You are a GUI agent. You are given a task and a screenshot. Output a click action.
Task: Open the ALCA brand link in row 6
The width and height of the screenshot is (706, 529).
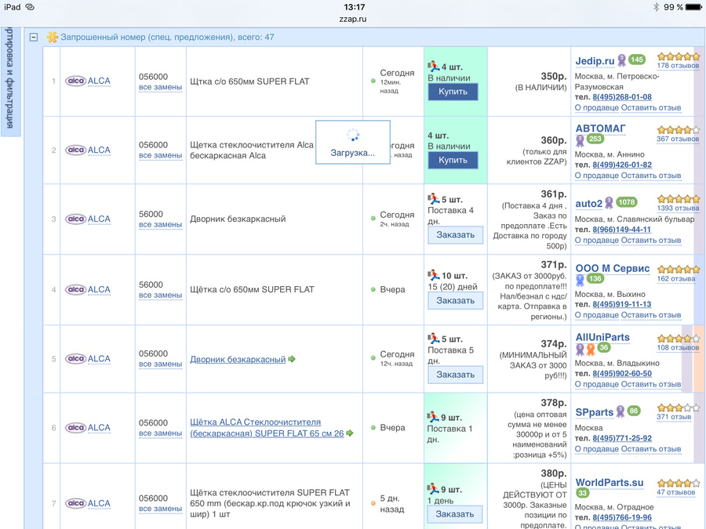pos(99,428)
